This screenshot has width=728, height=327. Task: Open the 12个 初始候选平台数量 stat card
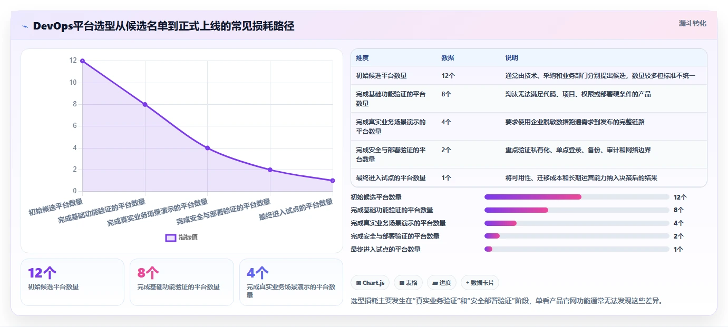[x=72, y=282]
